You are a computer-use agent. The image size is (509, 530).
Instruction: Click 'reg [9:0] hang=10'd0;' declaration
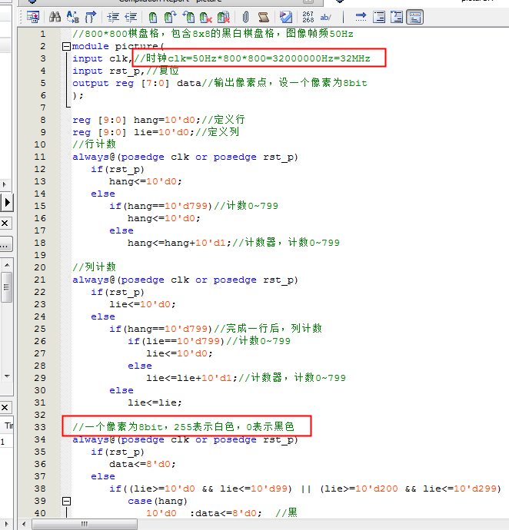click(137, 120)
